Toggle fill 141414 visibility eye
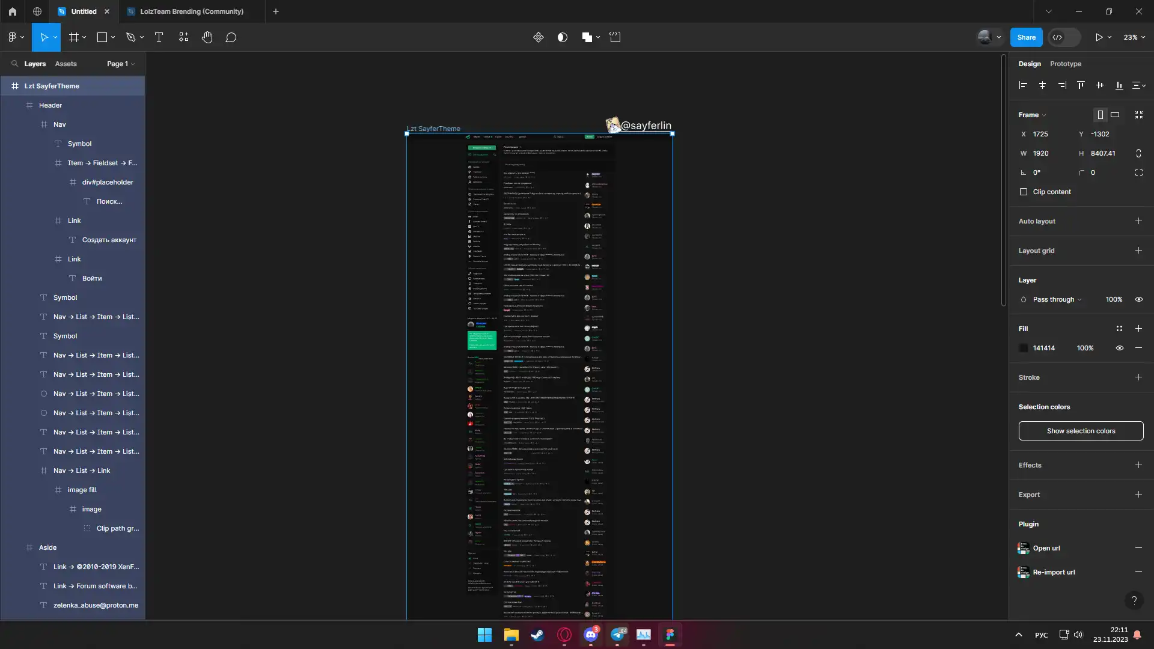This screenshot has height=649, width=1154. pos(1119,348)
